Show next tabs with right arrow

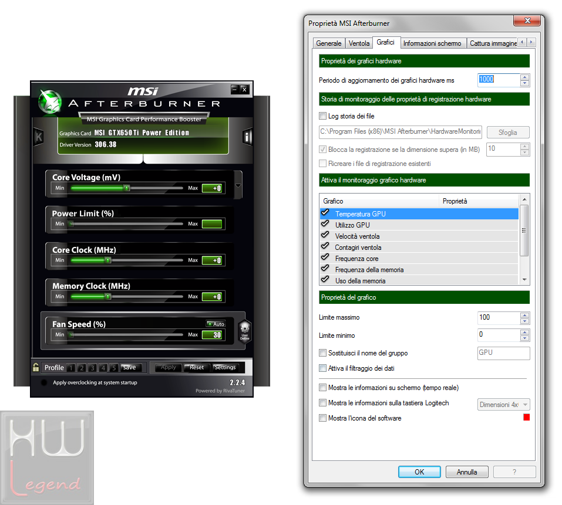pyautogui.click(x=531, y=42)
